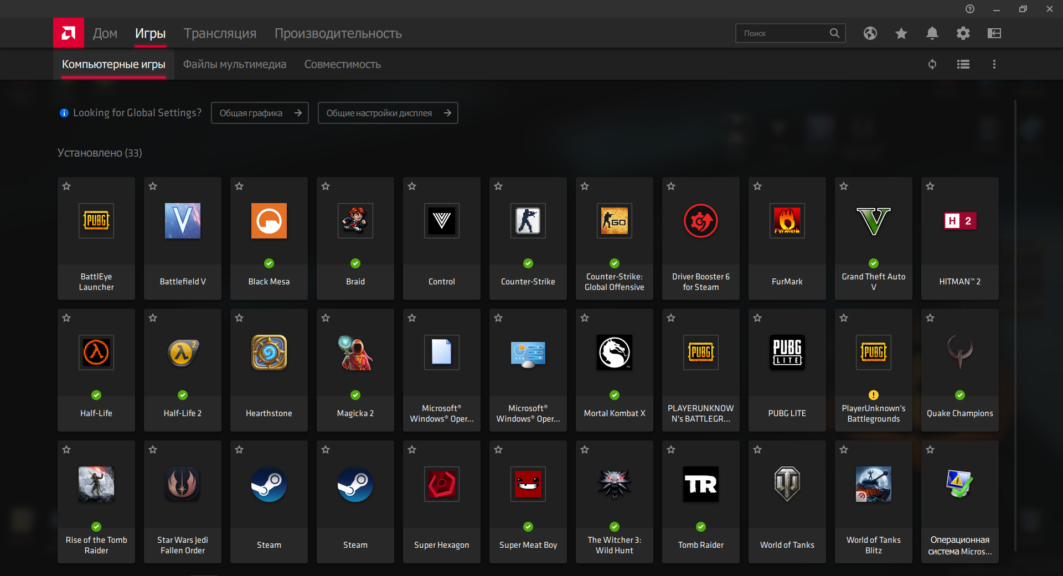Open Общая графика global settings
This screenshot has height=576, width=1063.
pos(260,113)
